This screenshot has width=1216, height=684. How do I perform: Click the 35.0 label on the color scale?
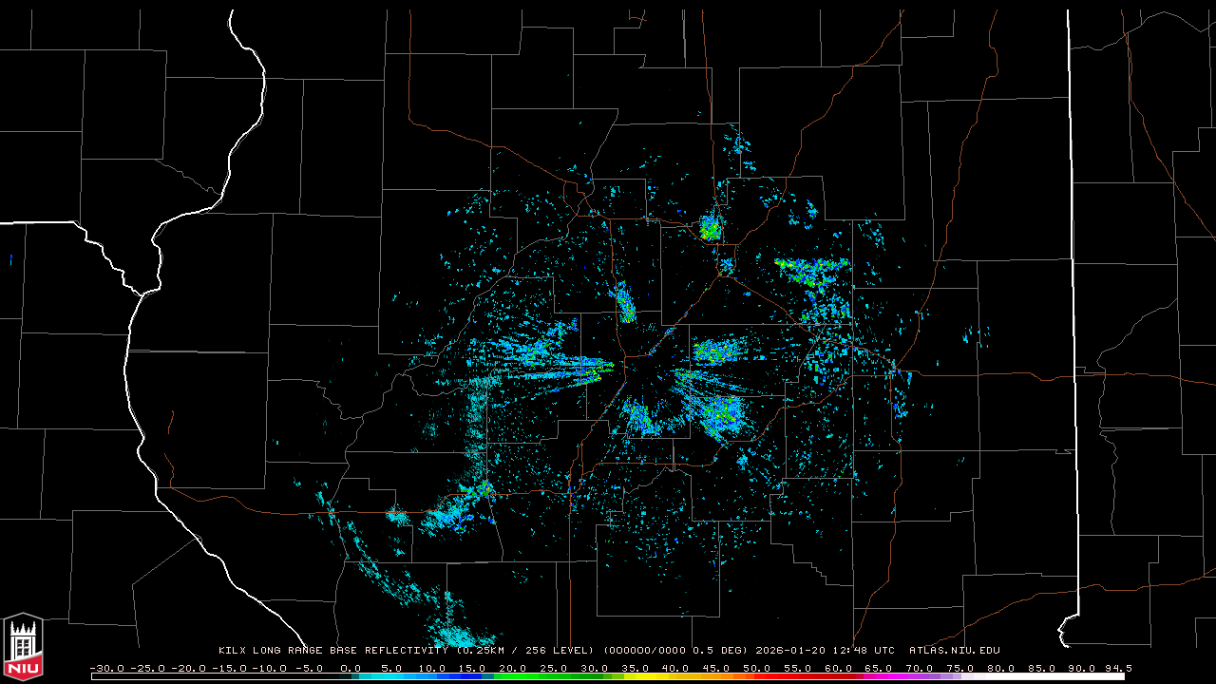[x=636, y=668]
